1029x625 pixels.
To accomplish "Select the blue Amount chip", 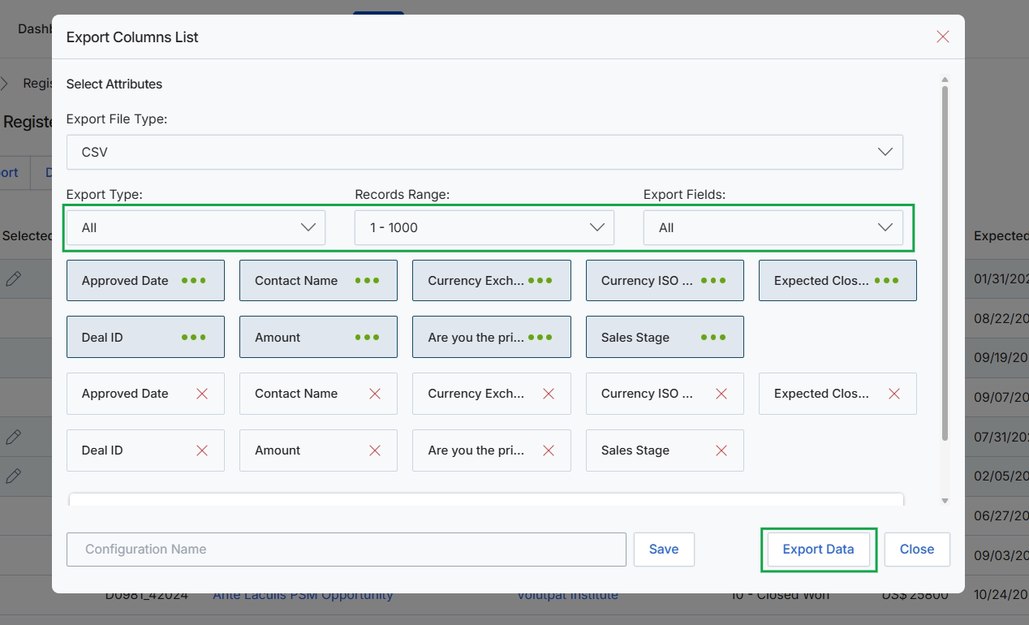I will [x=318, y=337].
